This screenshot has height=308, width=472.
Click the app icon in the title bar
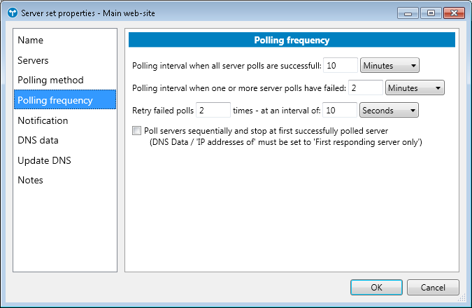click(11, 13)
